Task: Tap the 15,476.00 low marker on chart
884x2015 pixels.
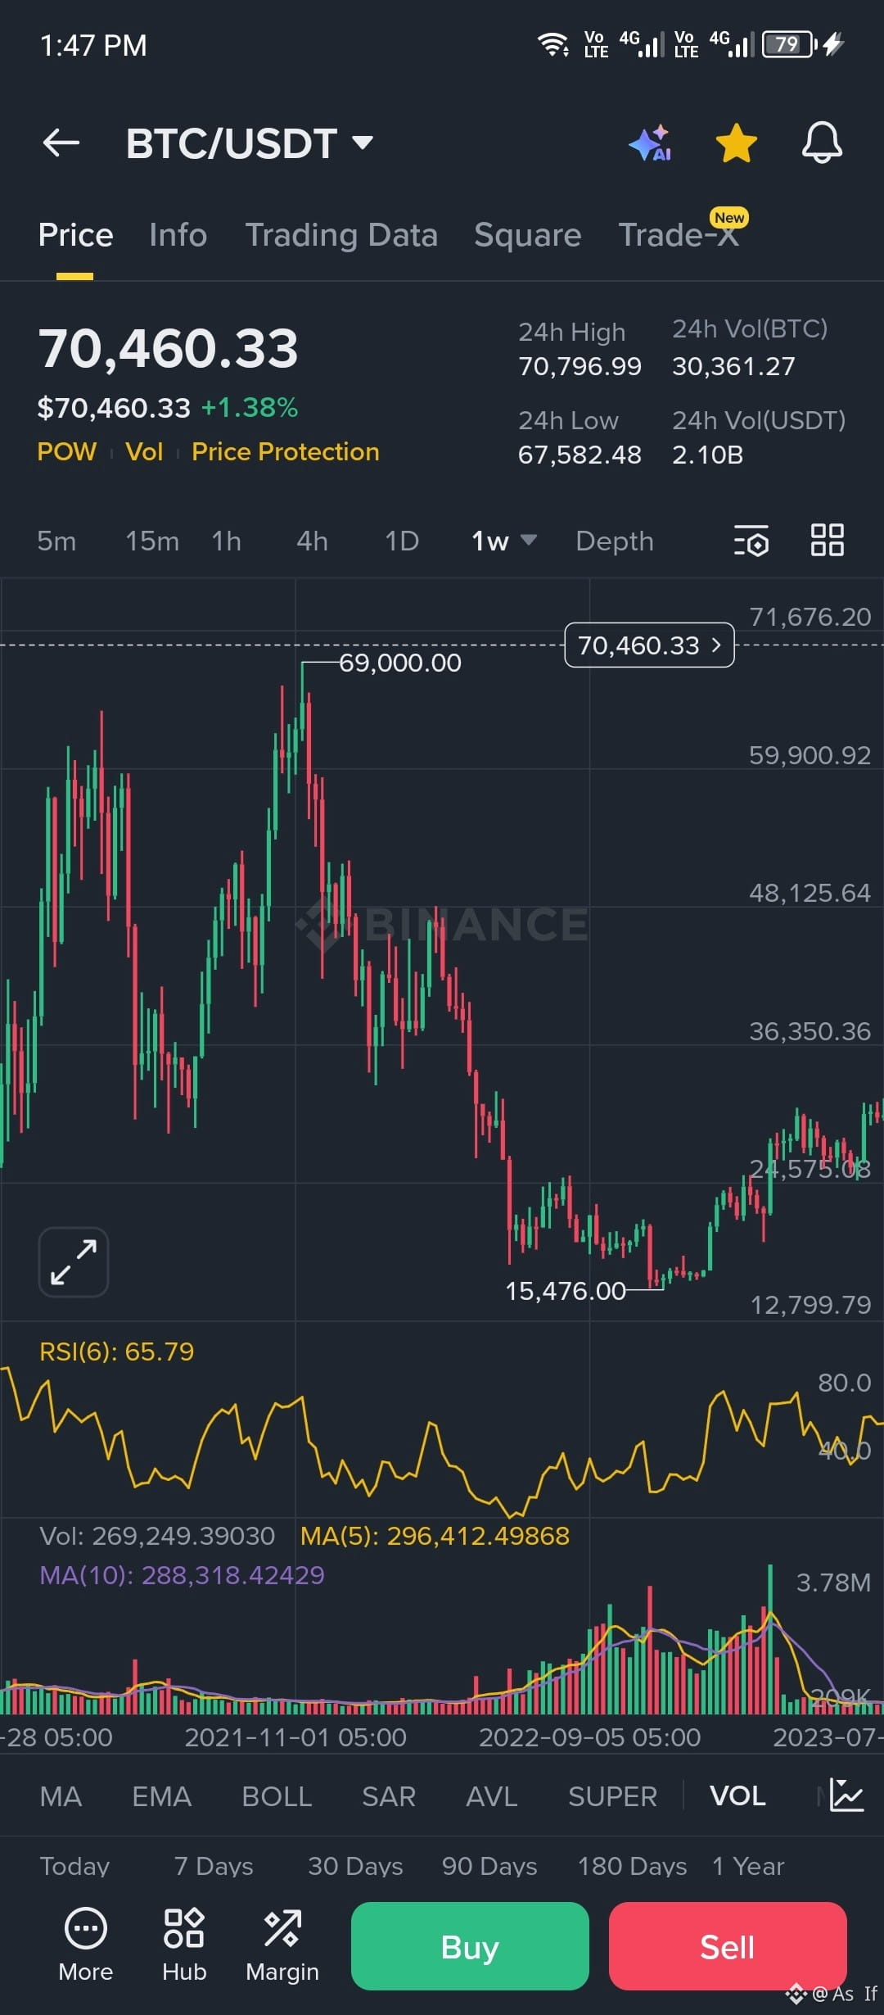Action: [x=566, y=1291]
